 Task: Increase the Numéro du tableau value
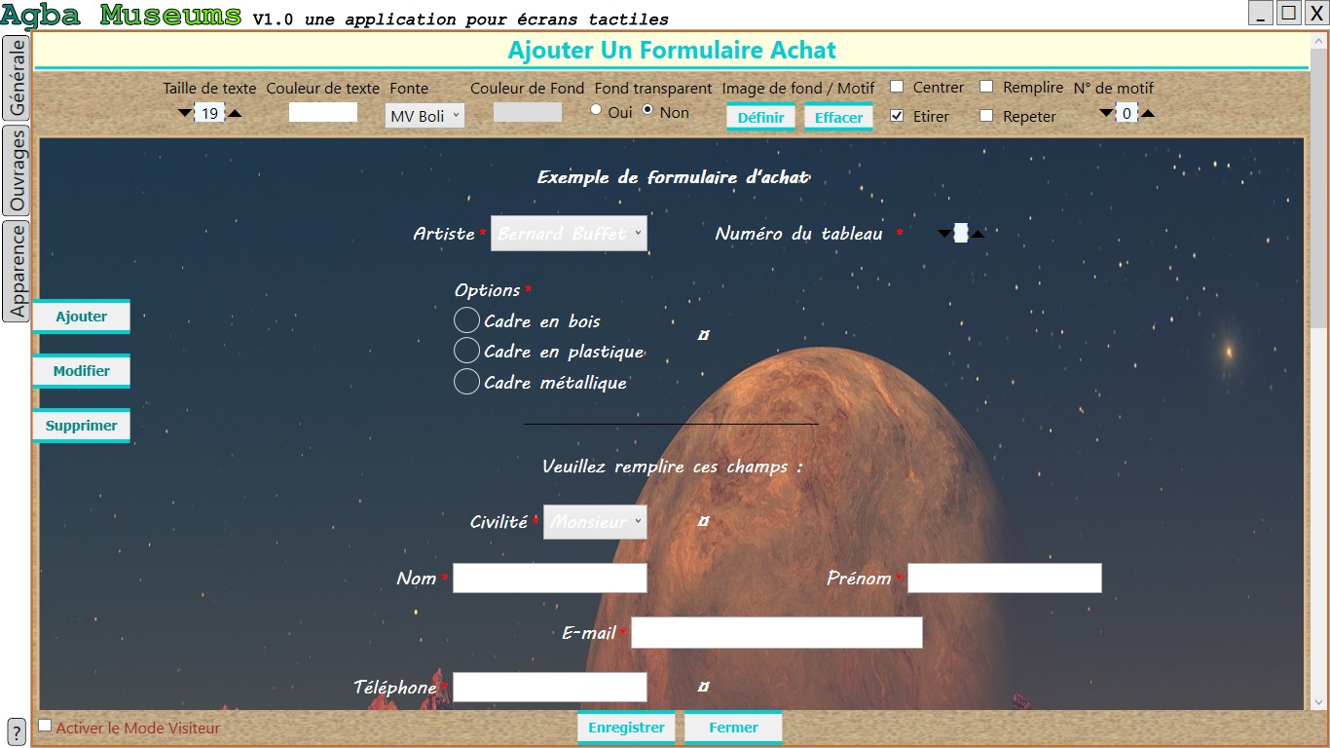tap(978, 233)
